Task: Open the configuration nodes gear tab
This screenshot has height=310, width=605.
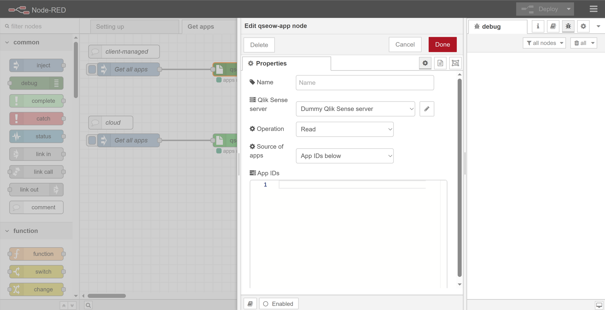Action: pyautogui.click(x=583, y=26)
